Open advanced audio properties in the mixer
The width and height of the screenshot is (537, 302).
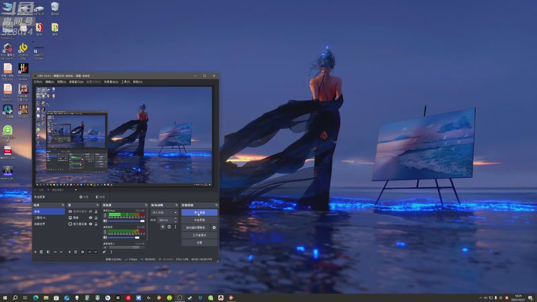tap(104, 252)
